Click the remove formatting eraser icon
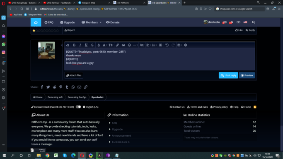This screenshot has width=283, height=159. tap(68, 45)
